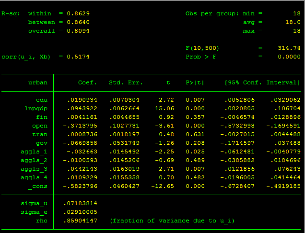Click the Obs per group avg value 18.0
This screenshot has width=305, height=233.
click(293, 22)
